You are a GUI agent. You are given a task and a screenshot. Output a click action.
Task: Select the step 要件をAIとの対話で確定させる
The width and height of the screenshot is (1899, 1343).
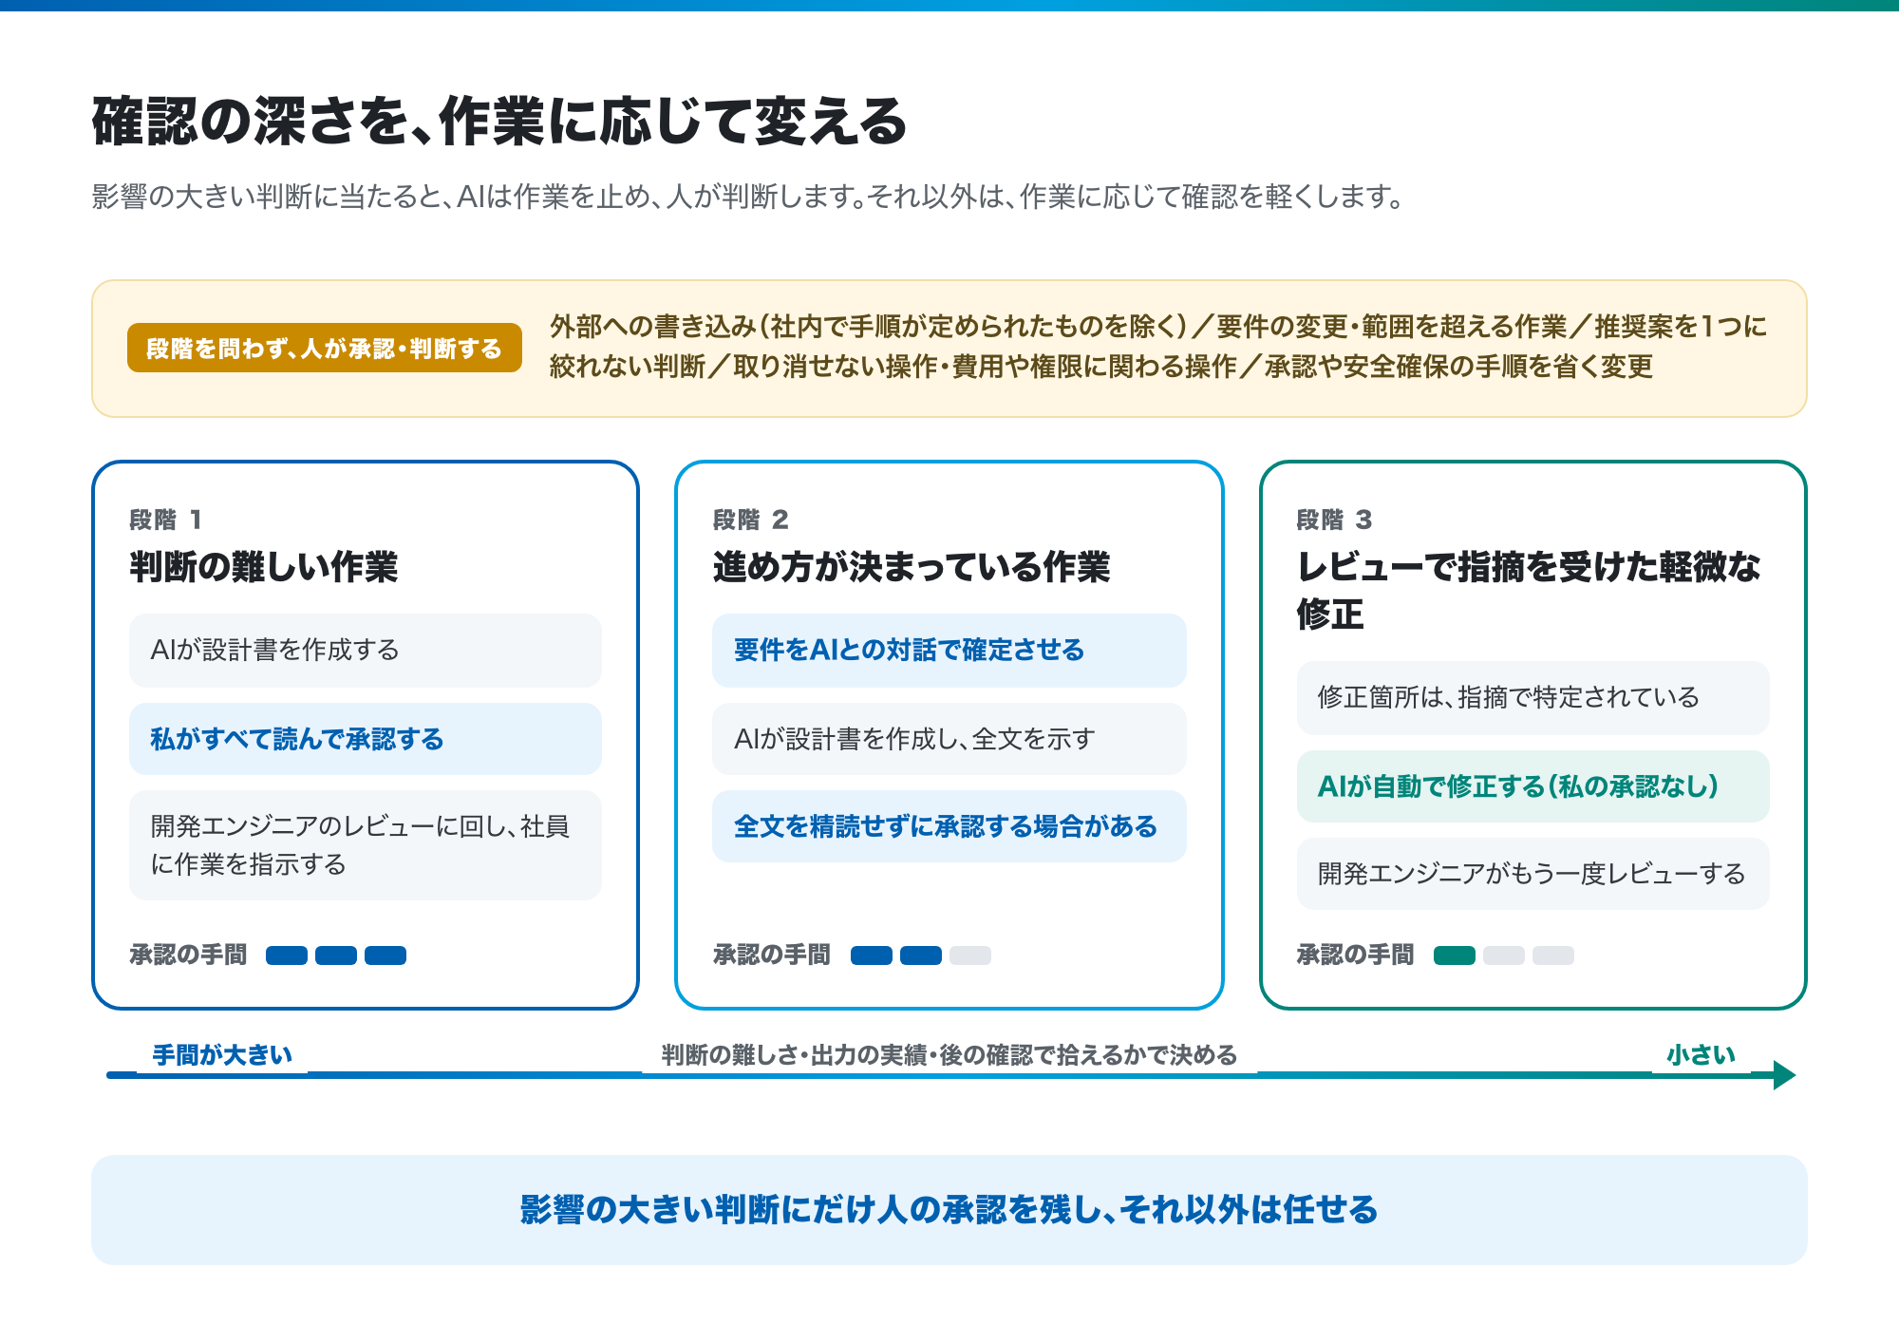point(949,650)
